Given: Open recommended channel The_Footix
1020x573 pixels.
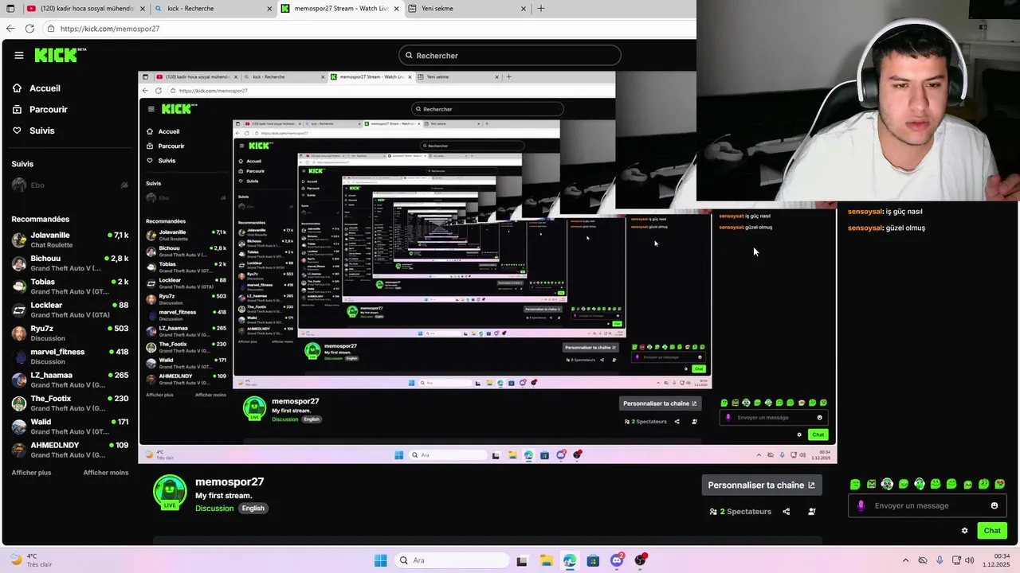Looking at the screenshot, I should pyautogui.click(x=70, y=403).
